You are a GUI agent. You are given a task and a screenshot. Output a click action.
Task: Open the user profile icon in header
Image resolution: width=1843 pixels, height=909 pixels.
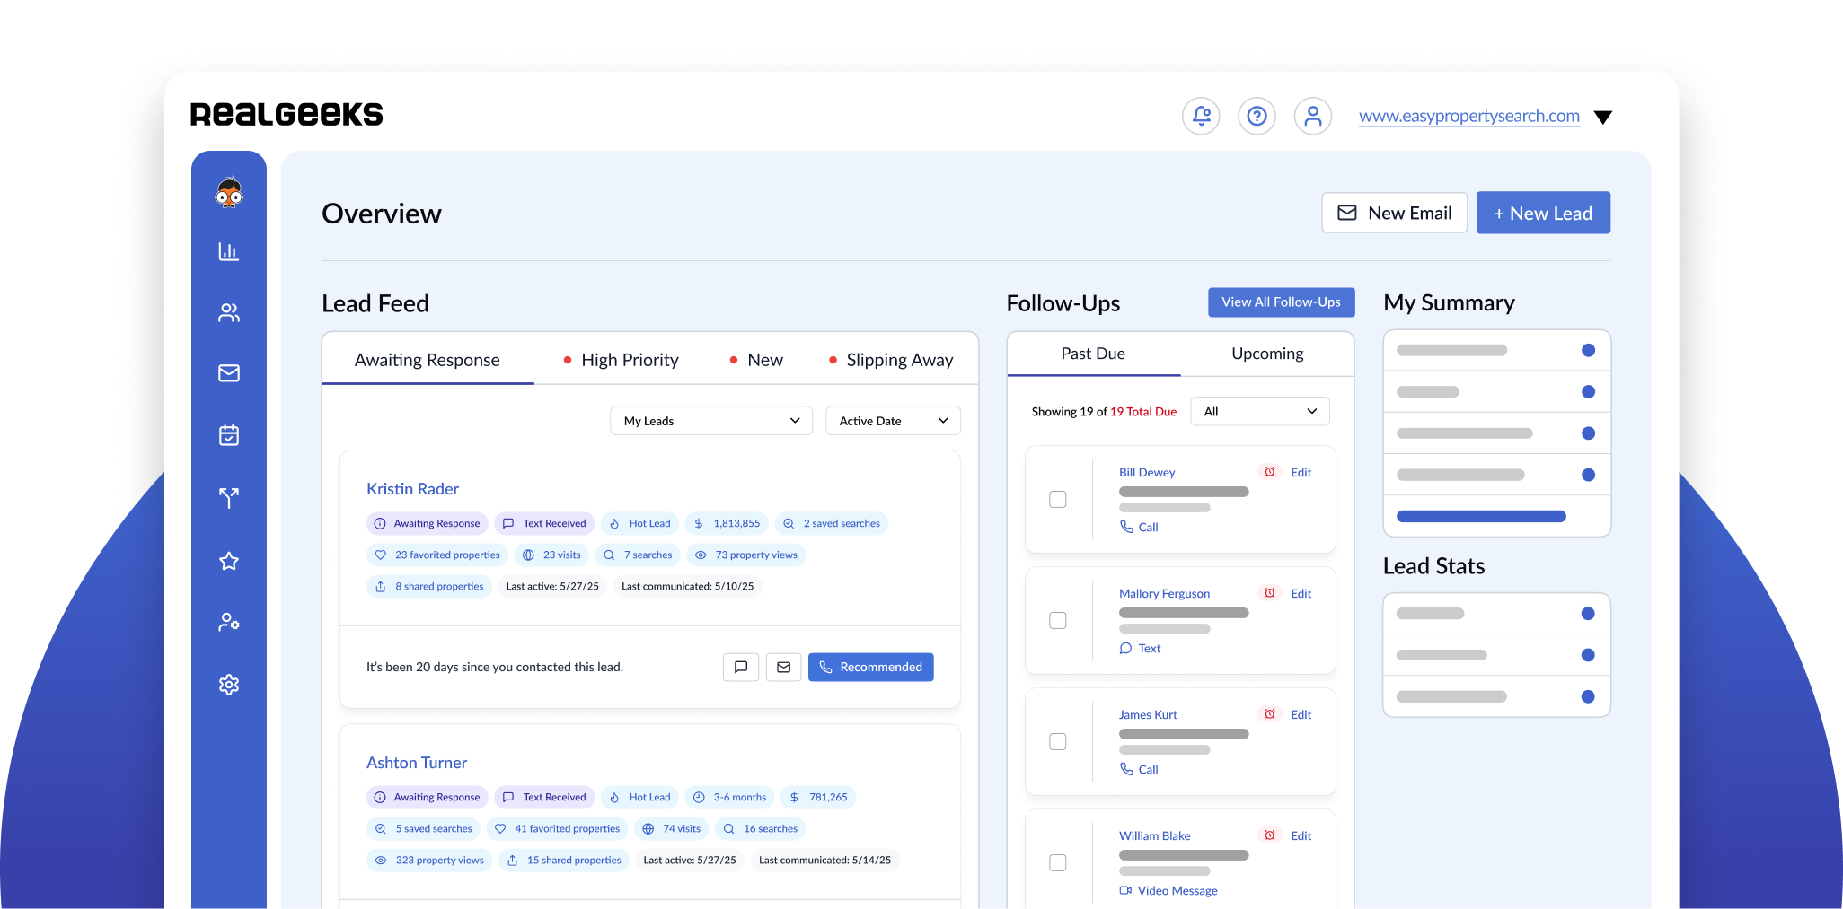[x=1312, y=116]
